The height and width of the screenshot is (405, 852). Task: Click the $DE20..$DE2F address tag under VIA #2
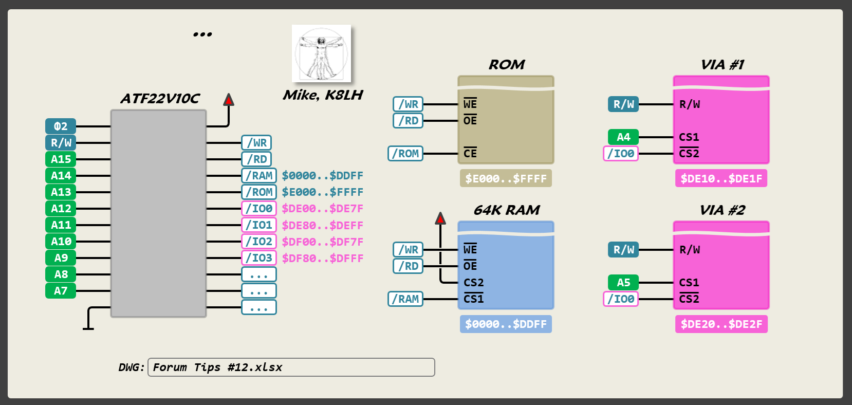pos(721,324)
